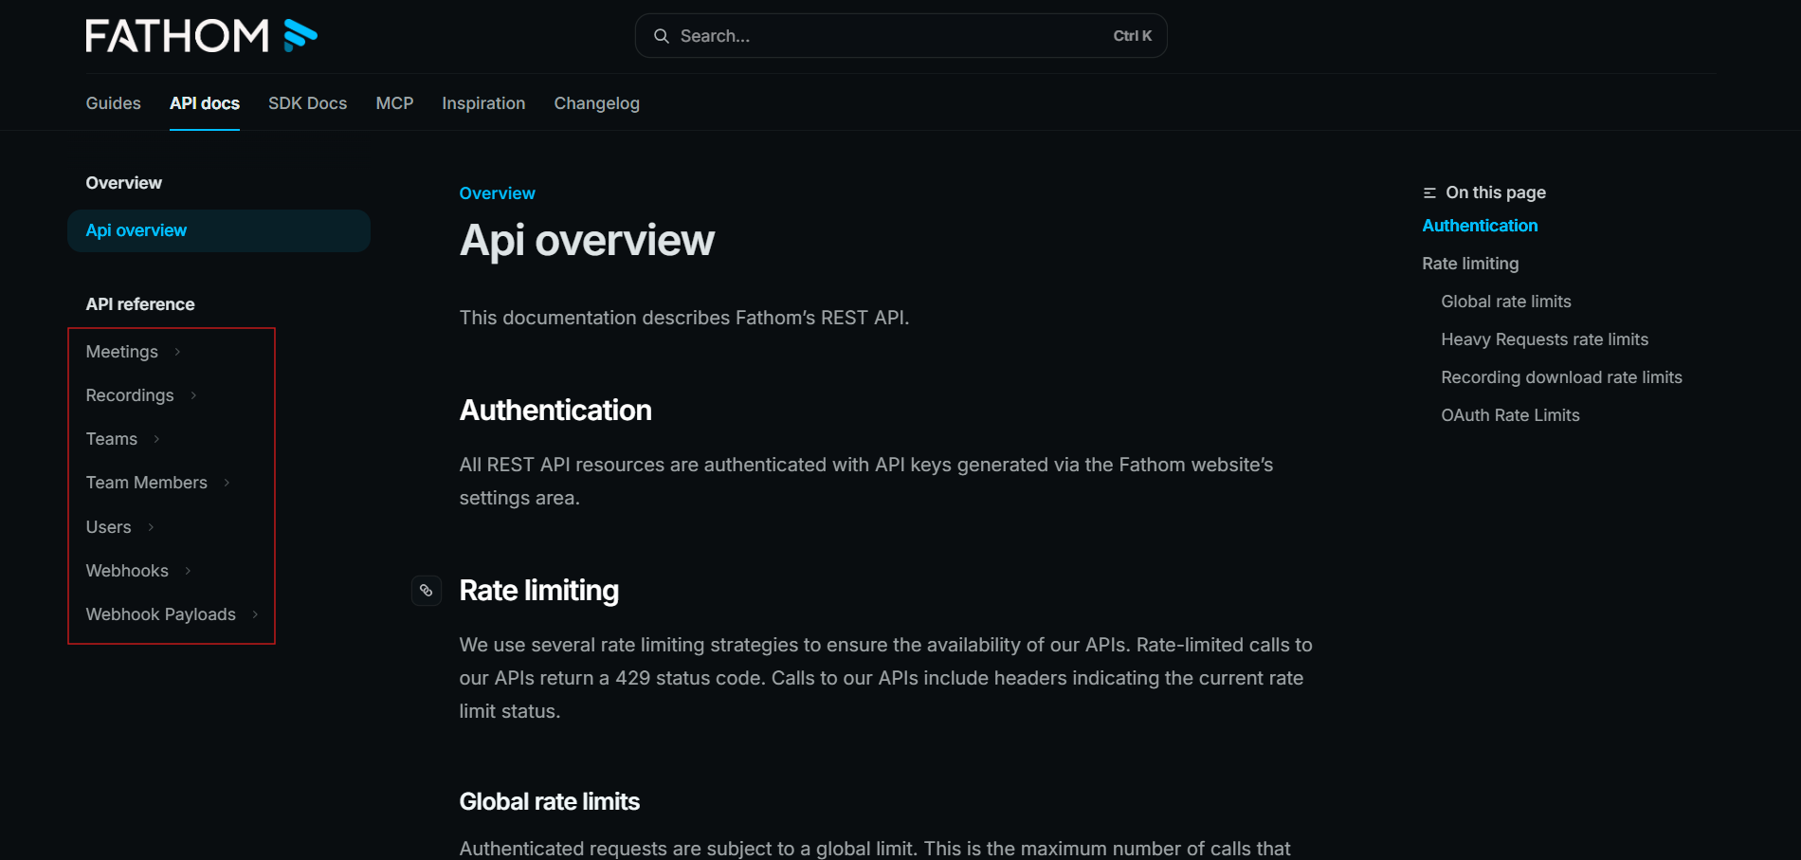Focus the Search... input field

pos(900,36)
